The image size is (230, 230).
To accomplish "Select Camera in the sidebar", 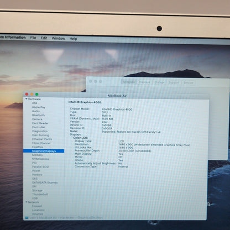I will pyautogui.click(x=37, y=119).
